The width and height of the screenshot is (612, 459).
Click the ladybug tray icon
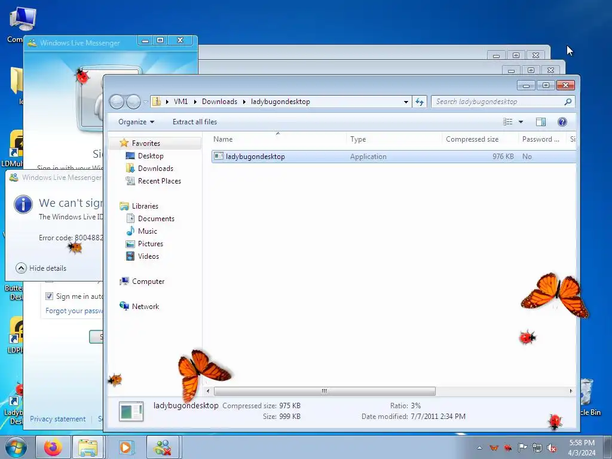(508, 448)
